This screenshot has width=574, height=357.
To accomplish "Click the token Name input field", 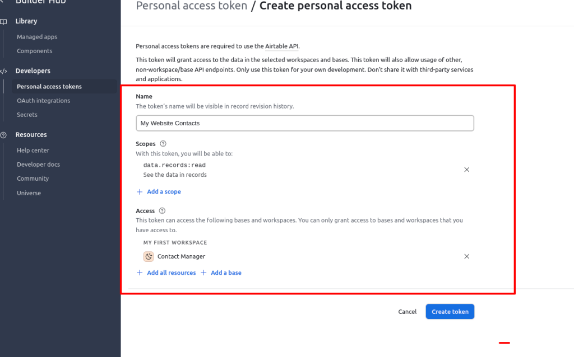I will (305, 123).
